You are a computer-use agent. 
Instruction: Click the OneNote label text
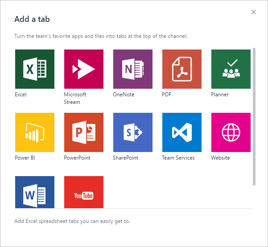click(124, 95)
